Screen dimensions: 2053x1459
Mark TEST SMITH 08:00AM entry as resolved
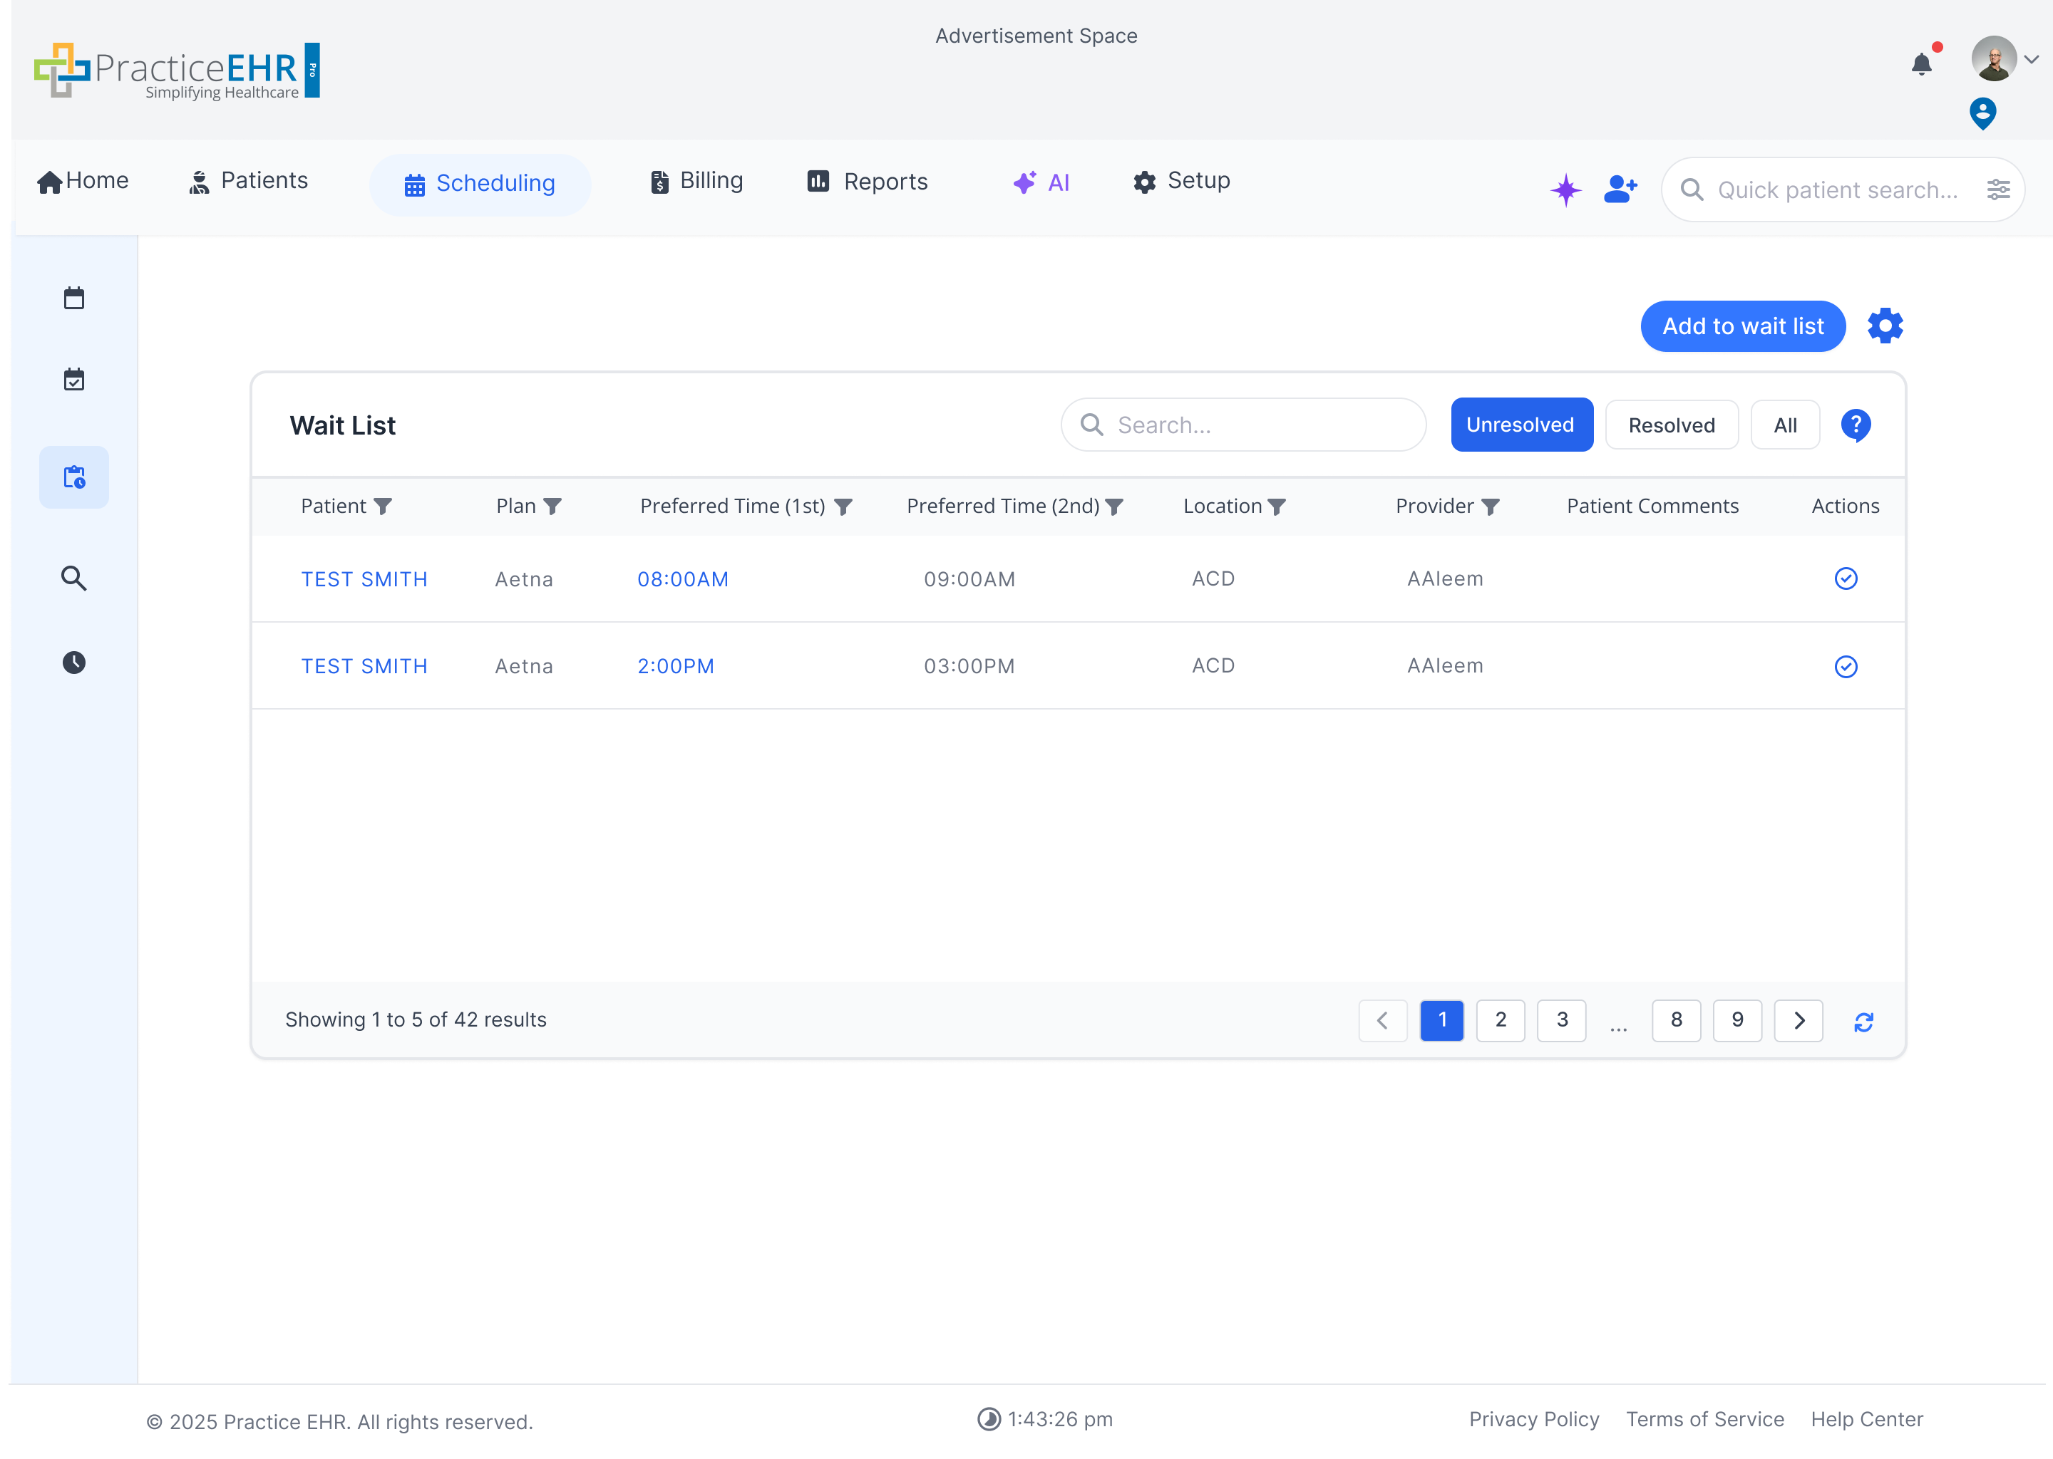[1846, 578]
